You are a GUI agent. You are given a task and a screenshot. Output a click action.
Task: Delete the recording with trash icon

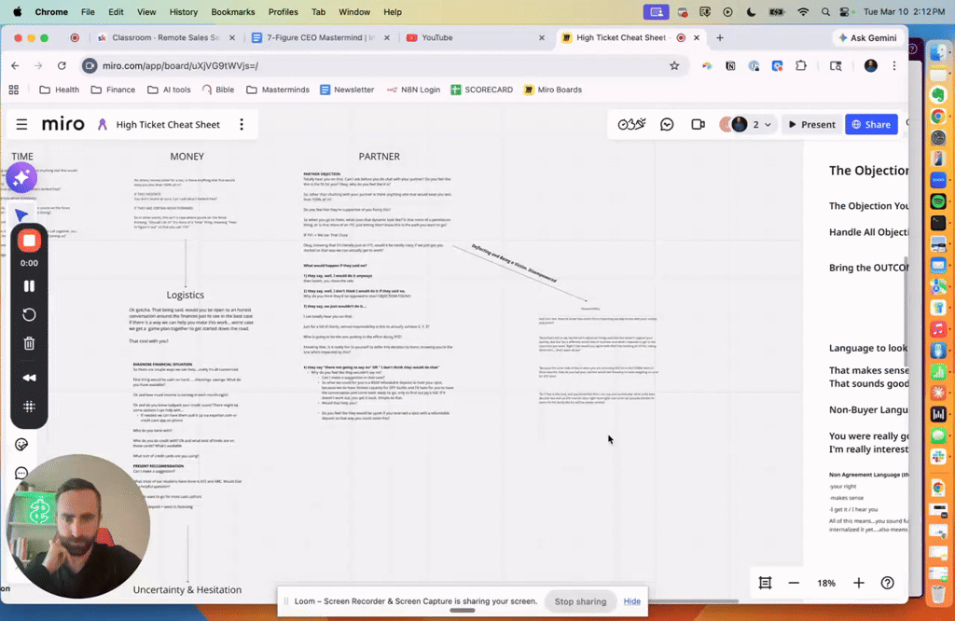click(29, 343)
